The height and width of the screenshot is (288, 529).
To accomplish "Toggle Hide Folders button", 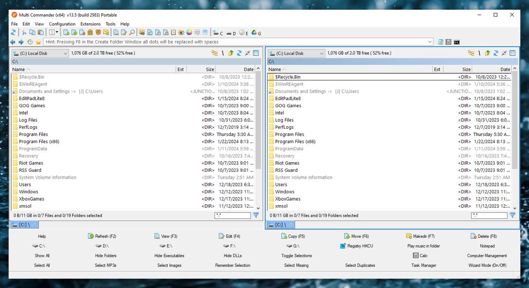I will pyautogui.click(x=106, y=256).
